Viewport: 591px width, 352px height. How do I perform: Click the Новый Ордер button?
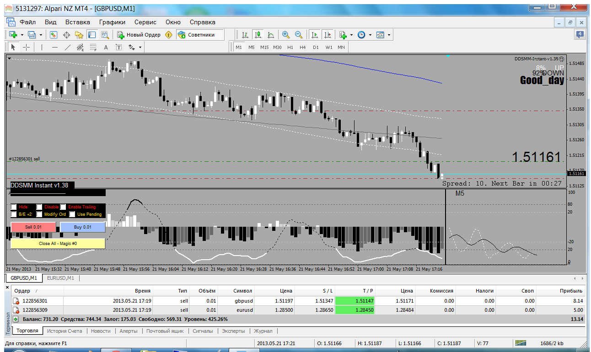(139, 35)
